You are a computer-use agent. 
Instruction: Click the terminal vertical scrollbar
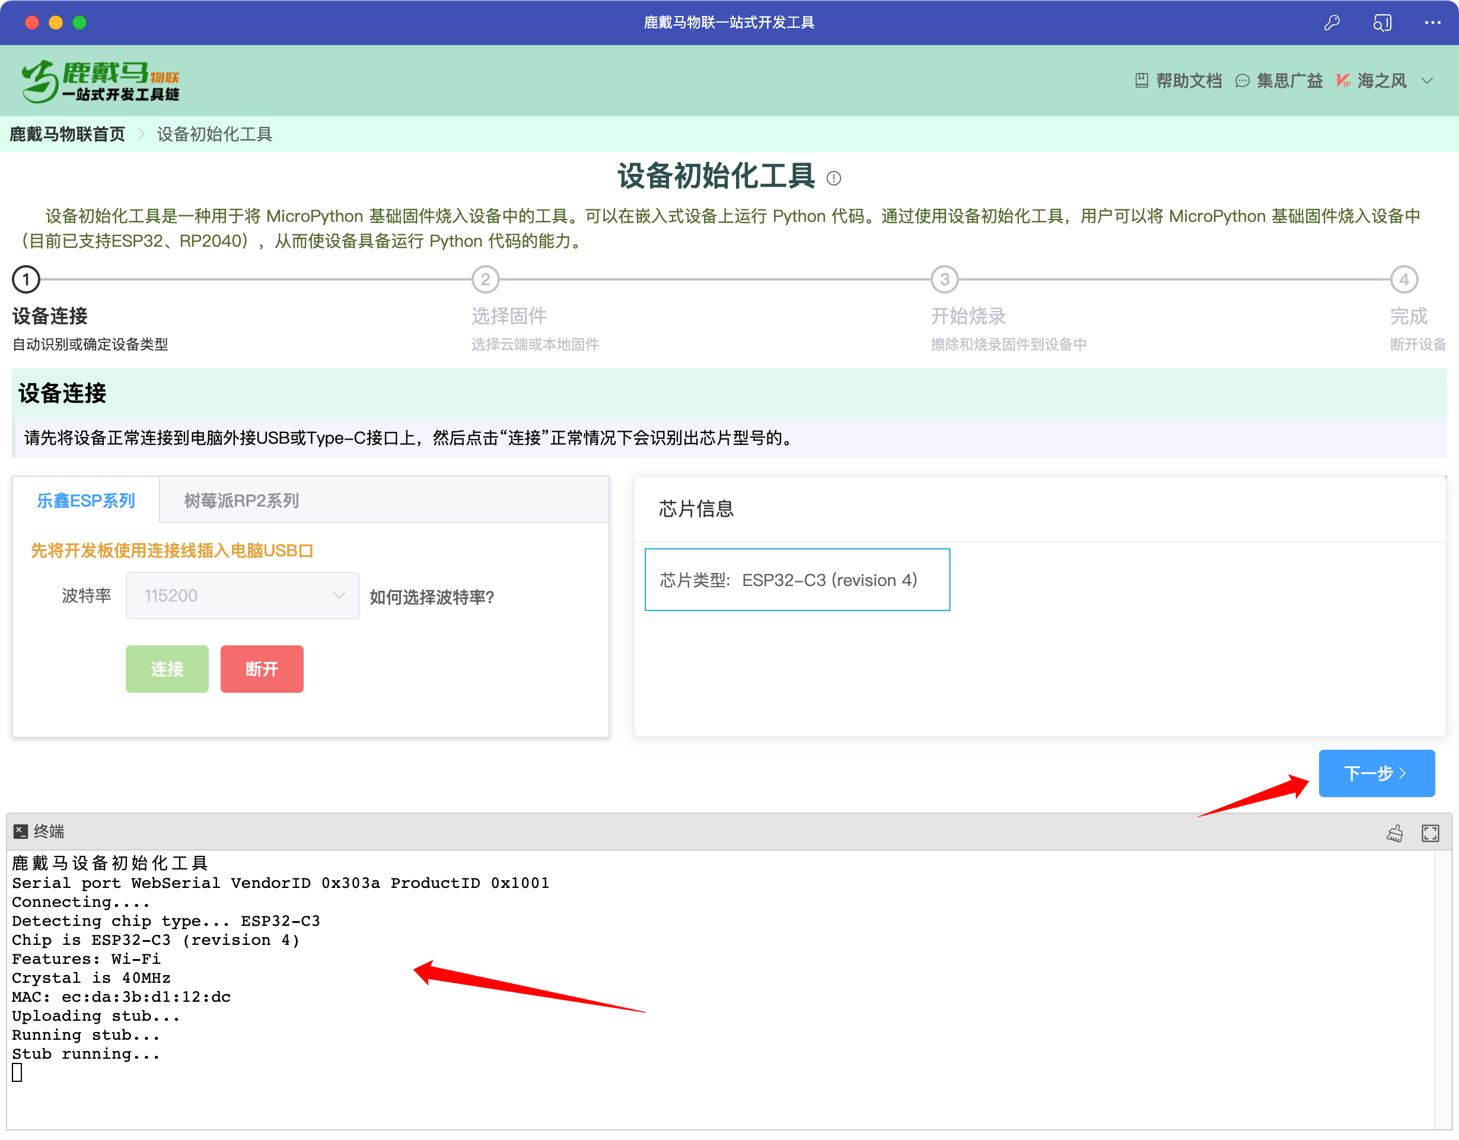tap(1442, 990)
